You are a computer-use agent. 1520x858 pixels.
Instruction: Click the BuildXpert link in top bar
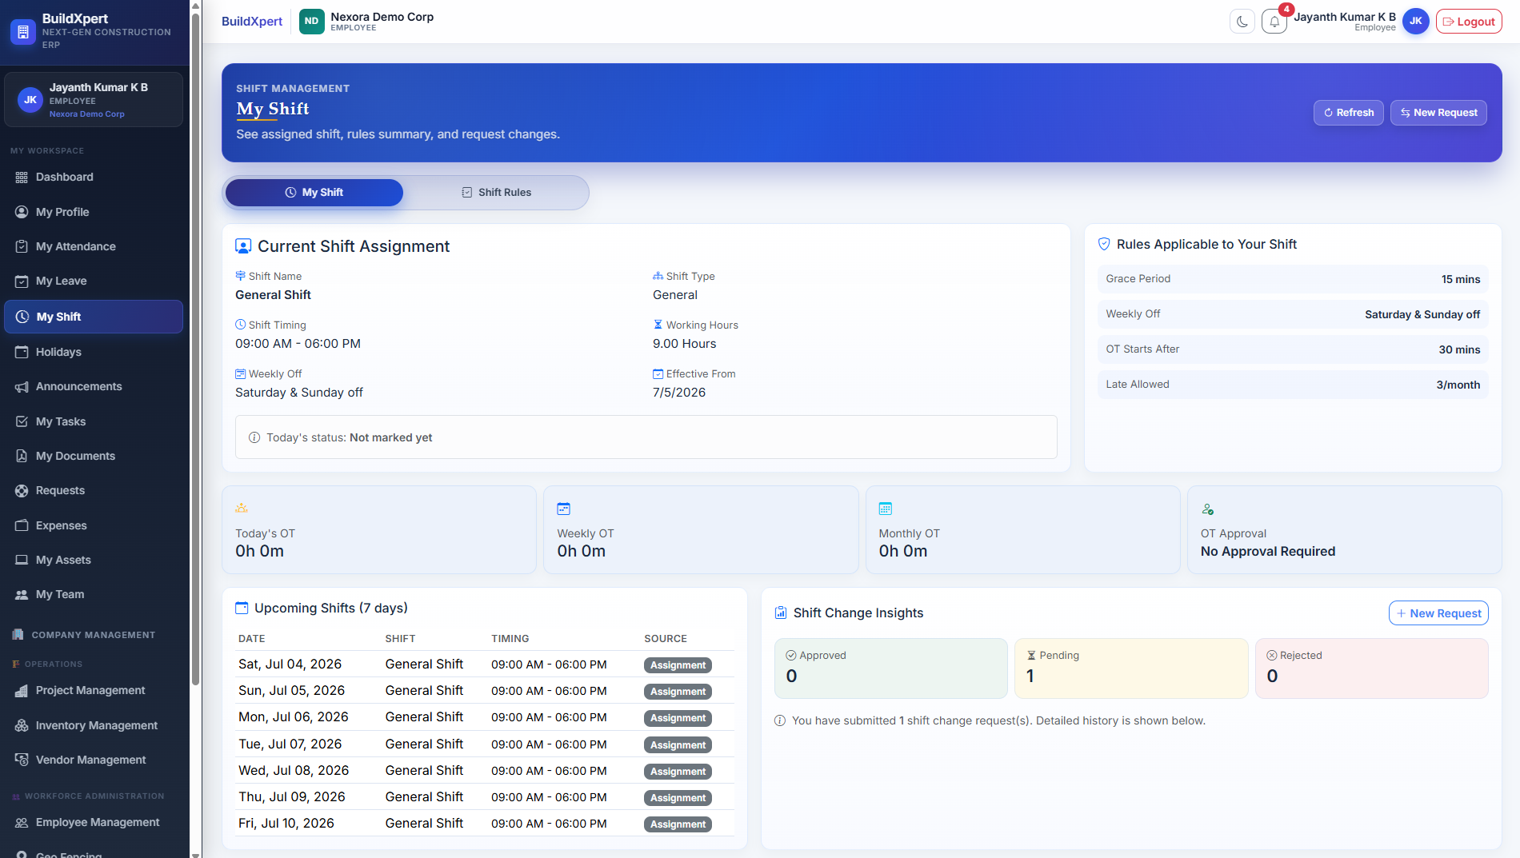[x=251, y=22]
